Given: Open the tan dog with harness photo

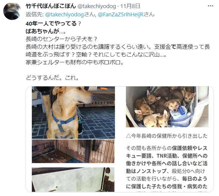Looking at the screenshot, I should [73, 113].
